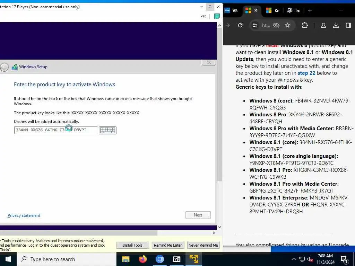The width and height of the screenshot is (355, 266).
Task: Show hidden system tray icons
Action: 293,259
